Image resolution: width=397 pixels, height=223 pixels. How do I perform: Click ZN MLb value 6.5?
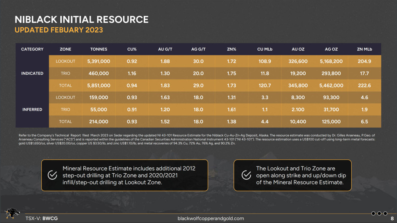[364, 122]
